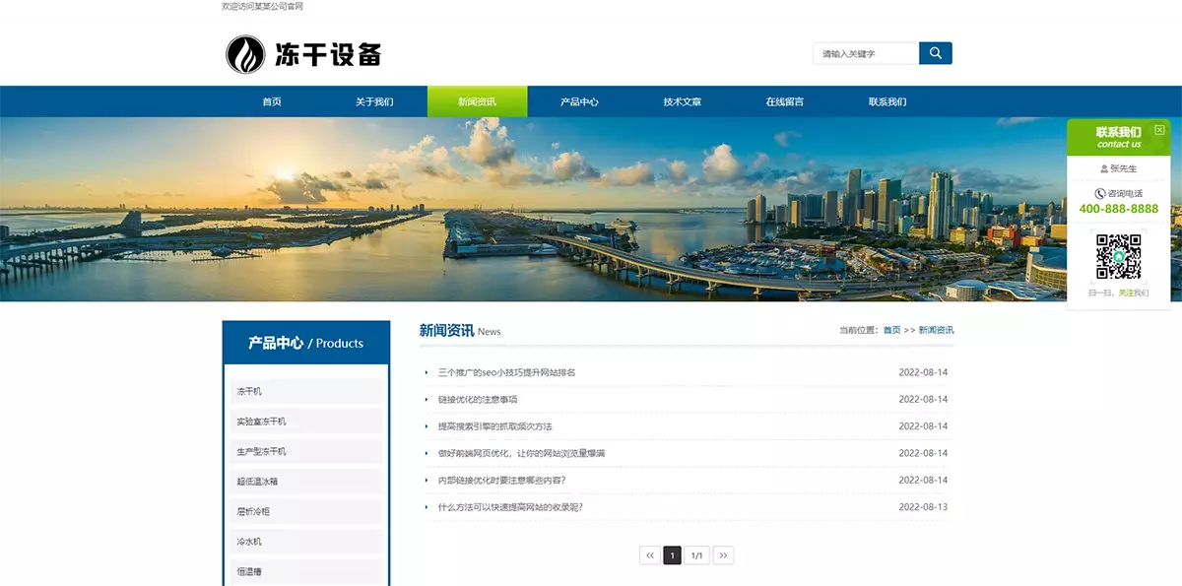The height and width of the screenshot is (586, 1182).
Task: Click the flame logo icon
Action: [x=245, y=54]
